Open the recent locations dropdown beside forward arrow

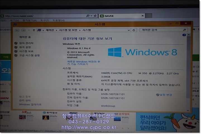(29, 30)
